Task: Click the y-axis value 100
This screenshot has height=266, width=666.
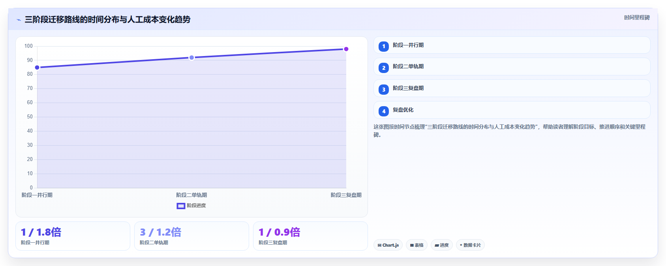Action: 28,46
